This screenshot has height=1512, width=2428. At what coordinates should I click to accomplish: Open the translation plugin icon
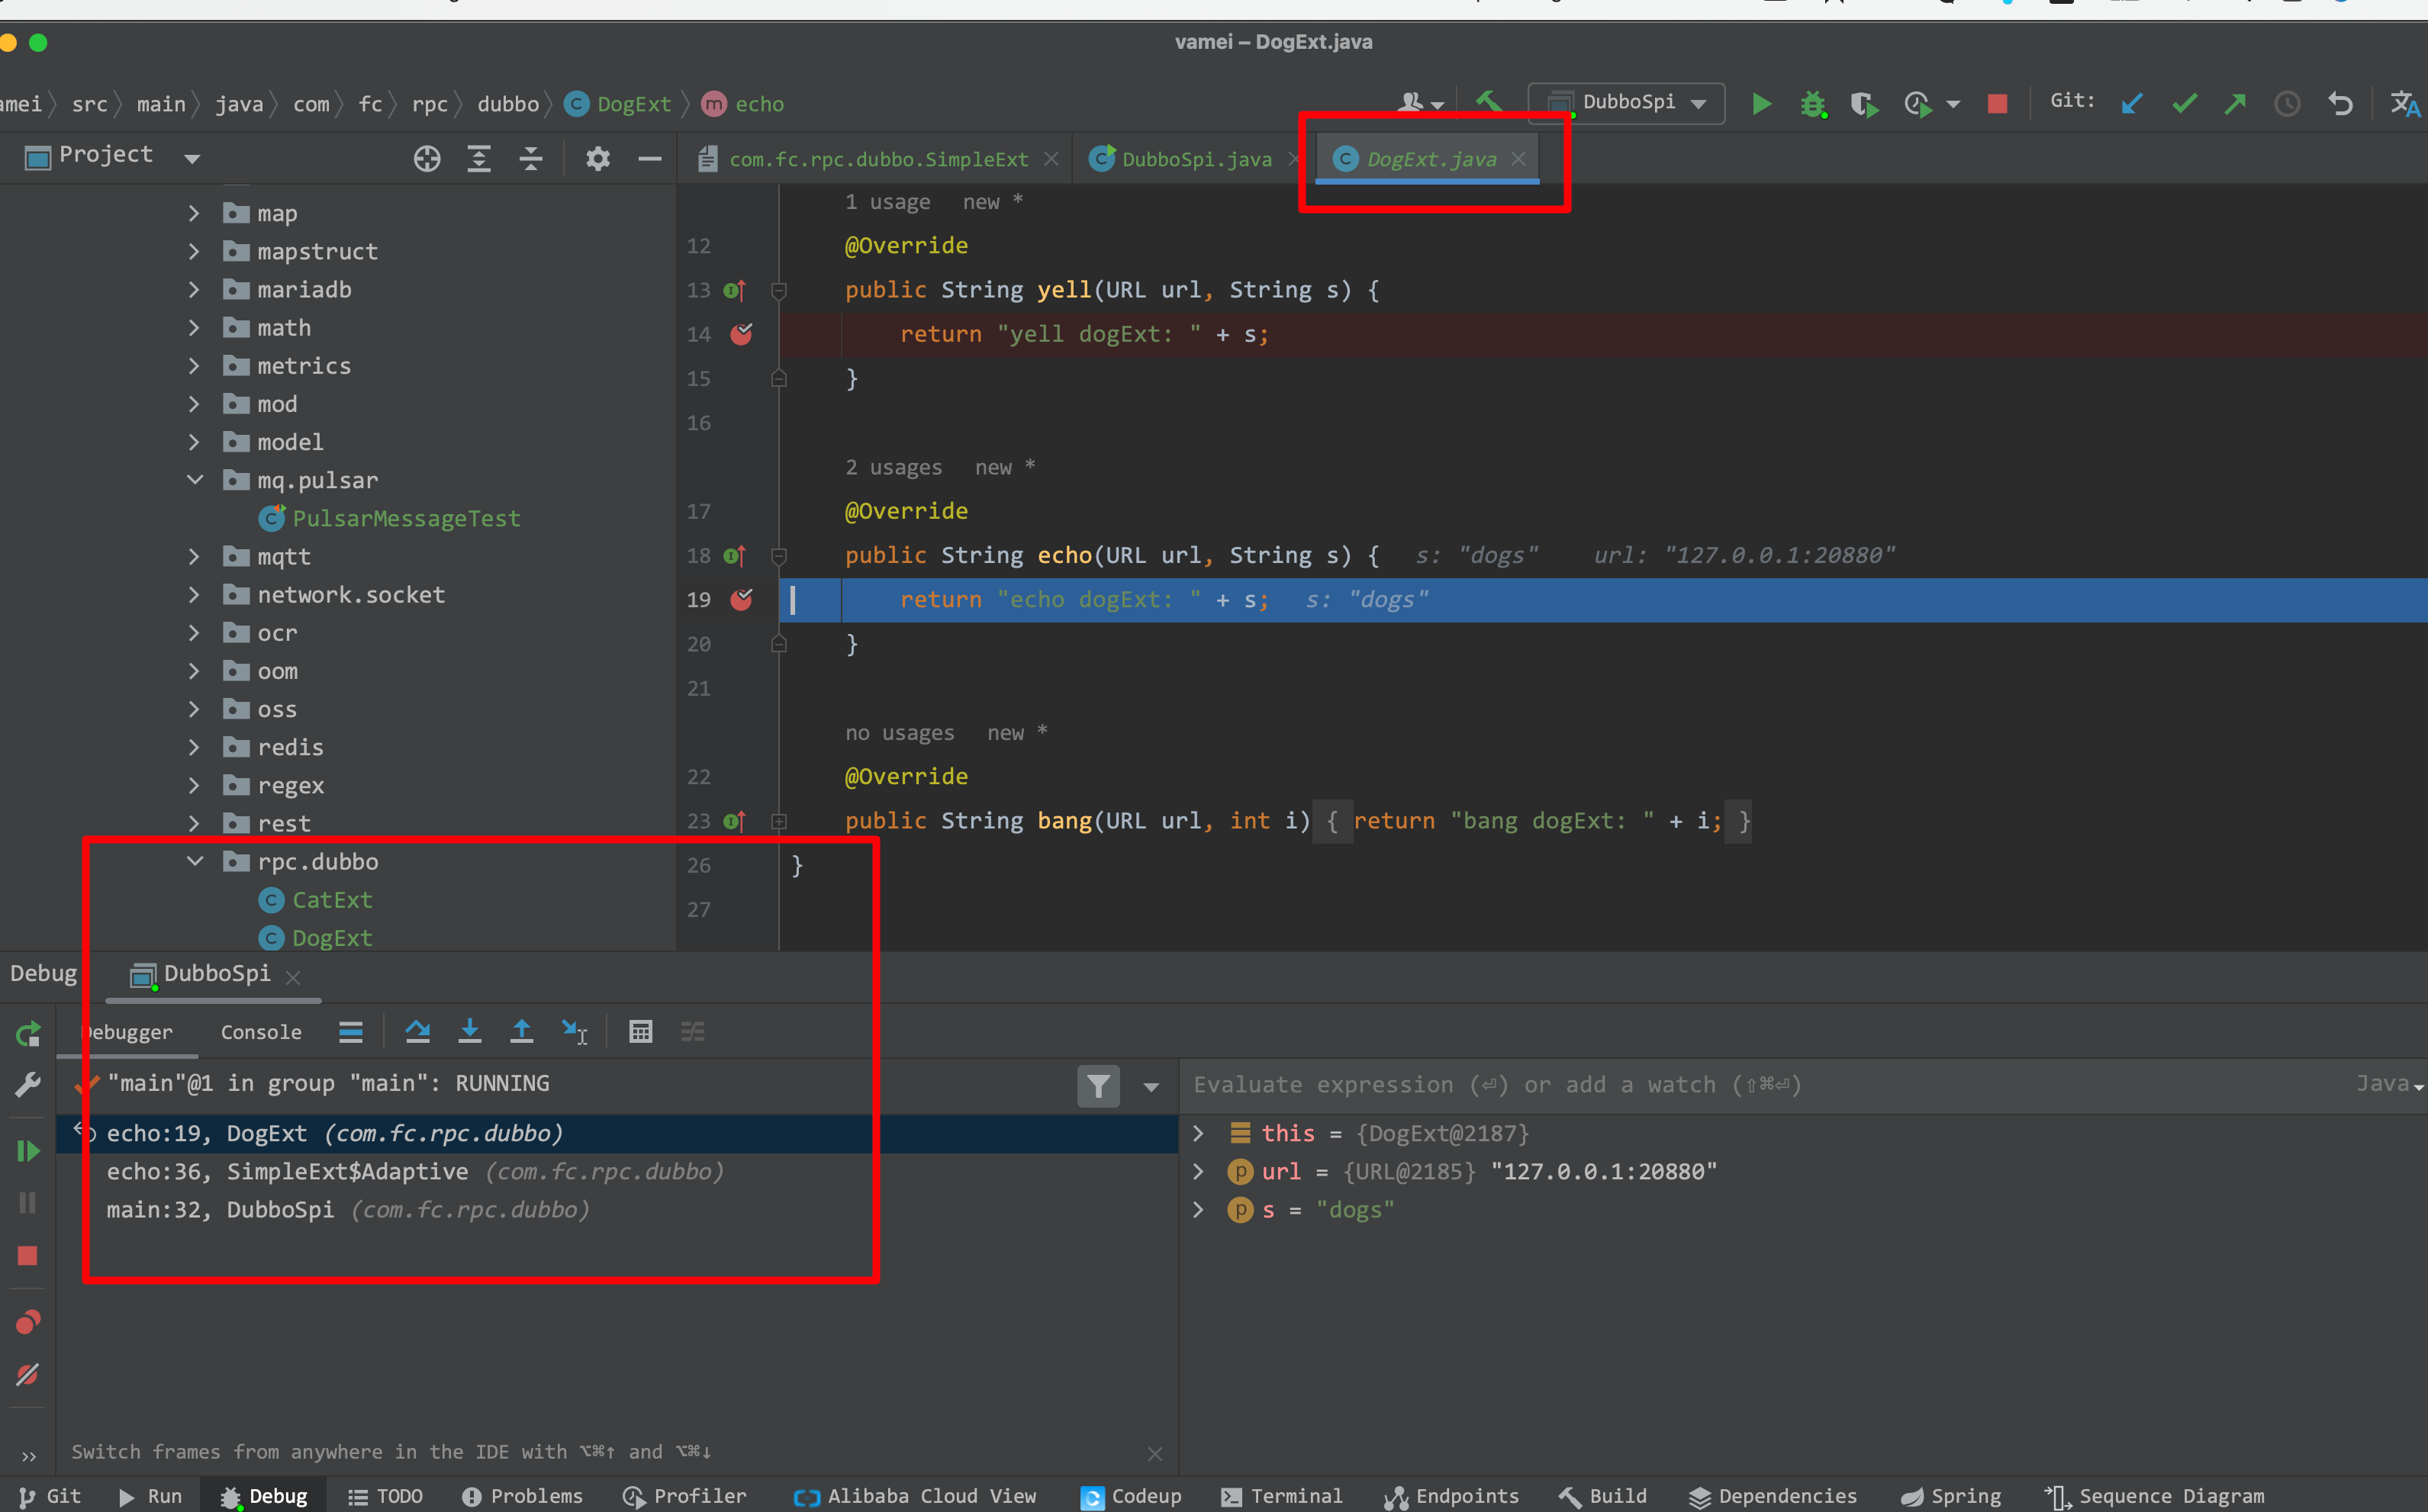coord(2405,104)
